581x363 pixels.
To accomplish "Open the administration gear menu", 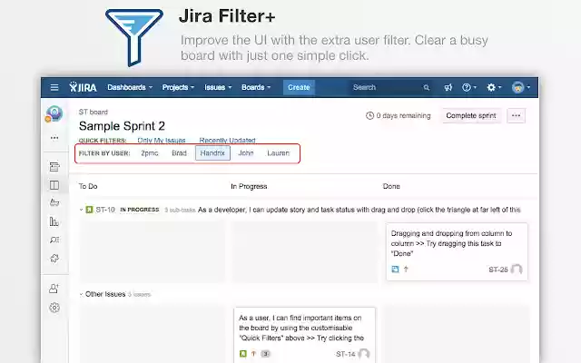I will pyautogui.click(x=494, y=87).
